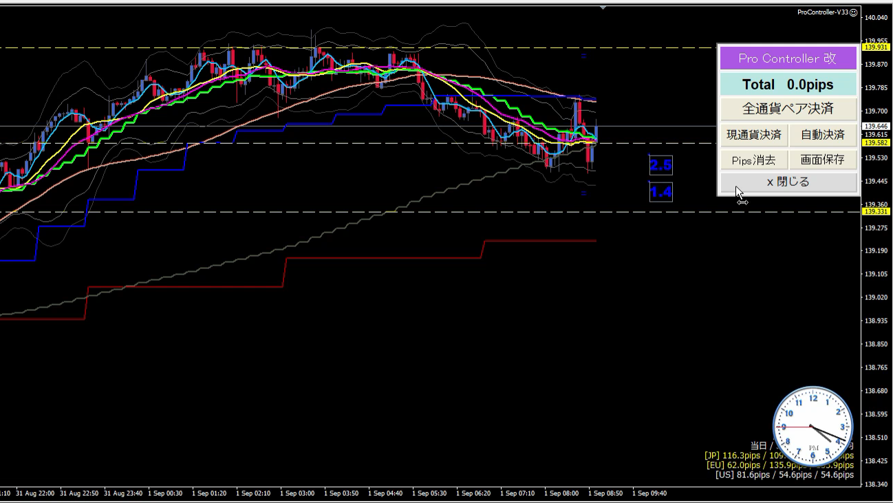Click the 現通貨決済 button
Screen dimensions: 893x503
pyautogui.click(x=754, y=135)
